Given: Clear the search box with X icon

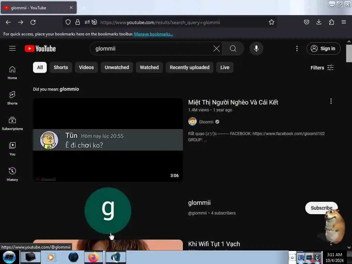Looking at the screenshot, I should [217, 48].
